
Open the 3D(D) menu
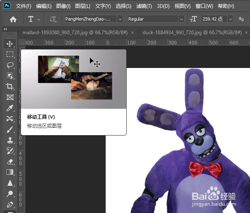coord(163,6)
